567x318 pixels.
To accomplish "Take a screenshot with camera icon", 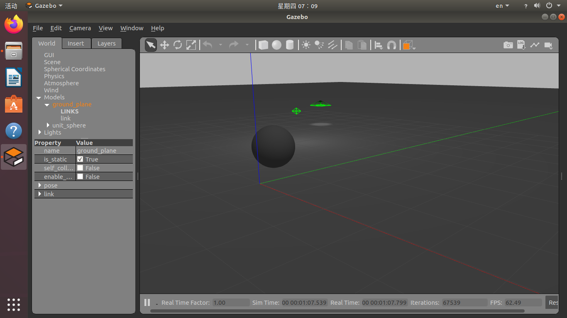I will (x=508, y=45).
